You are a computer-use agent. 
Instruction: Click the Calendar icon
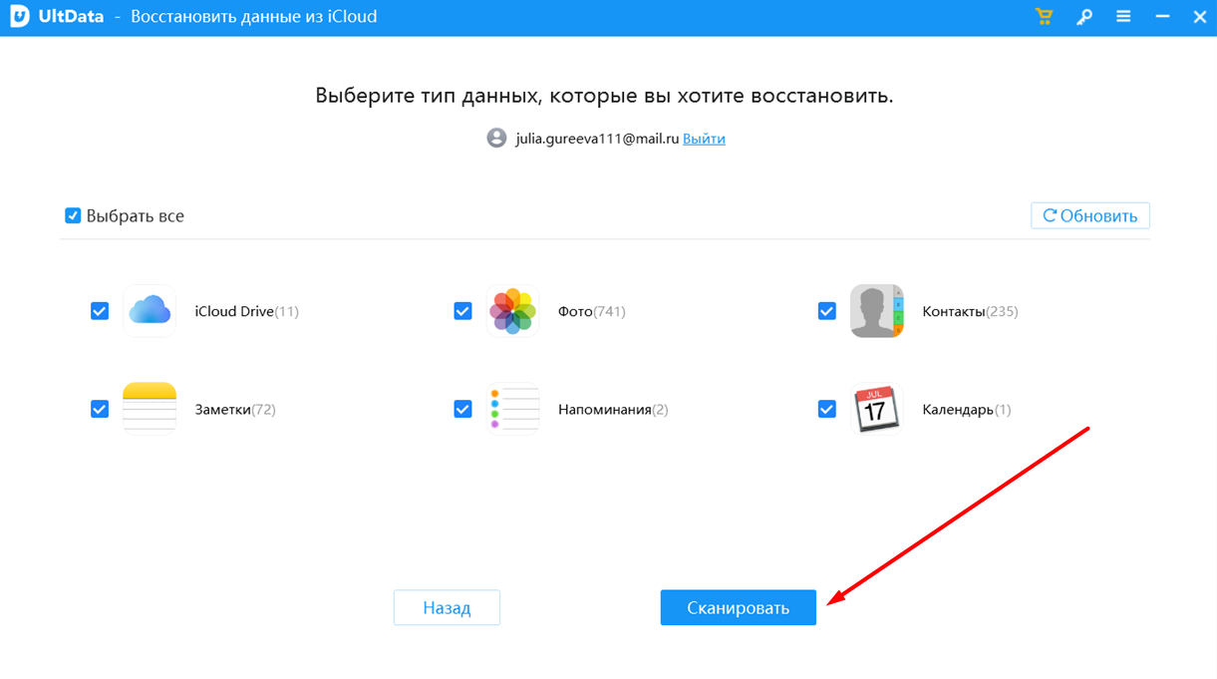(876, 409)
